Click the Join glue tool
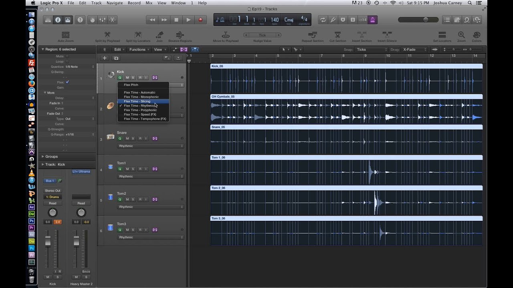This screenshot has width=513, height=288. coord(160,37)
